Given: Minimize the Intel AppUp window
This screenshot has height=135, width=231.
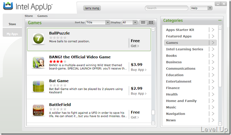Looking at the screenshot, I should (x=218, y=4).
